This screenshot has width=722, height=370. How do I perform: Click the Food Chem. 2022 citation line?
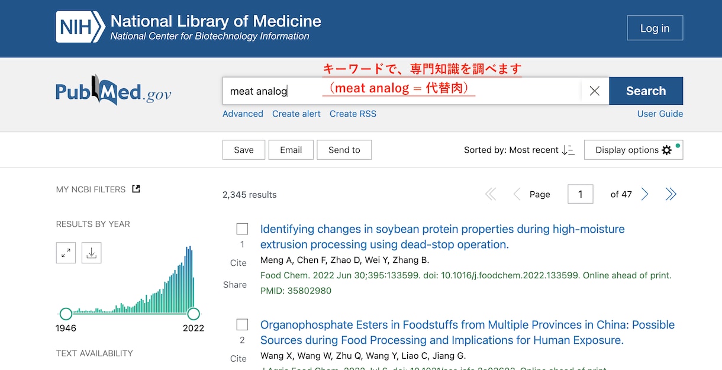point(466,275)
